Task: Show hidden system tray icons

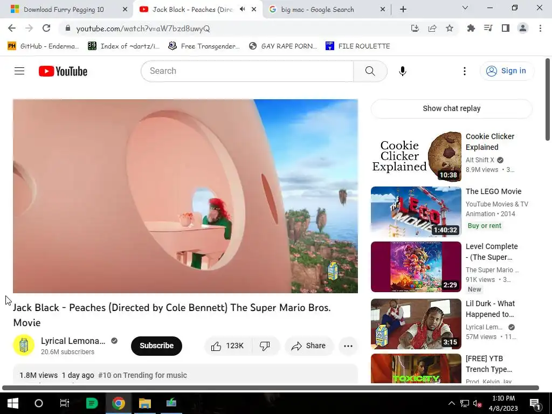Action: coord(451,403)
